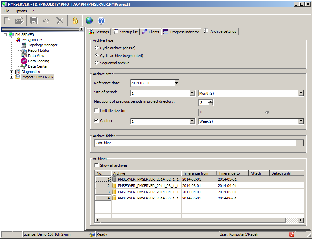The image size is (312, 239).
Task: Click the PM-SERVER root node icon
Action: click(x=11, y=35)
